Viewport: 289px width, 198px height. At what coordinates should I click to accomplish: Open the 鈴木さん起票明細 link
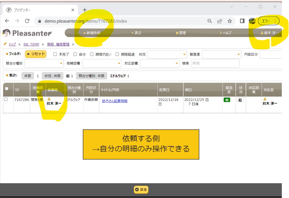pyautogui.click(x=115, y=101)
